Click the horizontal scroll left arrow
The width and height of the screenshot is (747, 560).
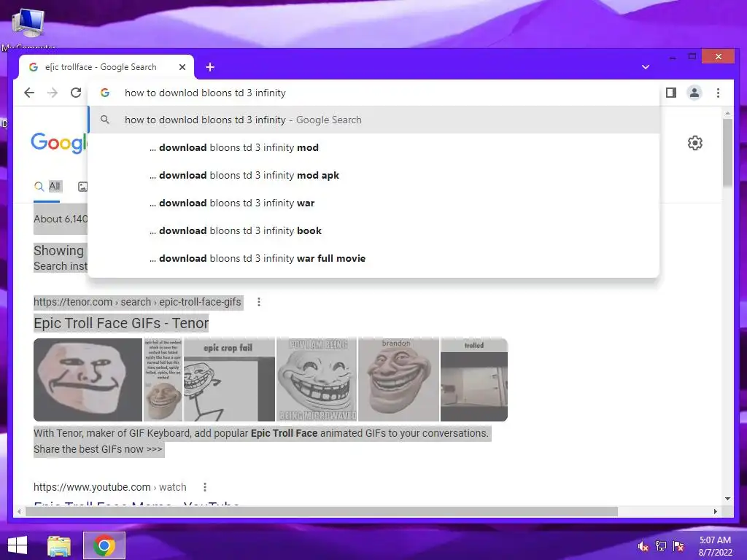(x=19, y=511)
